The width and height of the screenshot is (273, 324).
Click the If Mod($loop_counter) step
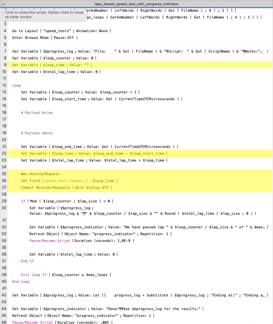68,201
